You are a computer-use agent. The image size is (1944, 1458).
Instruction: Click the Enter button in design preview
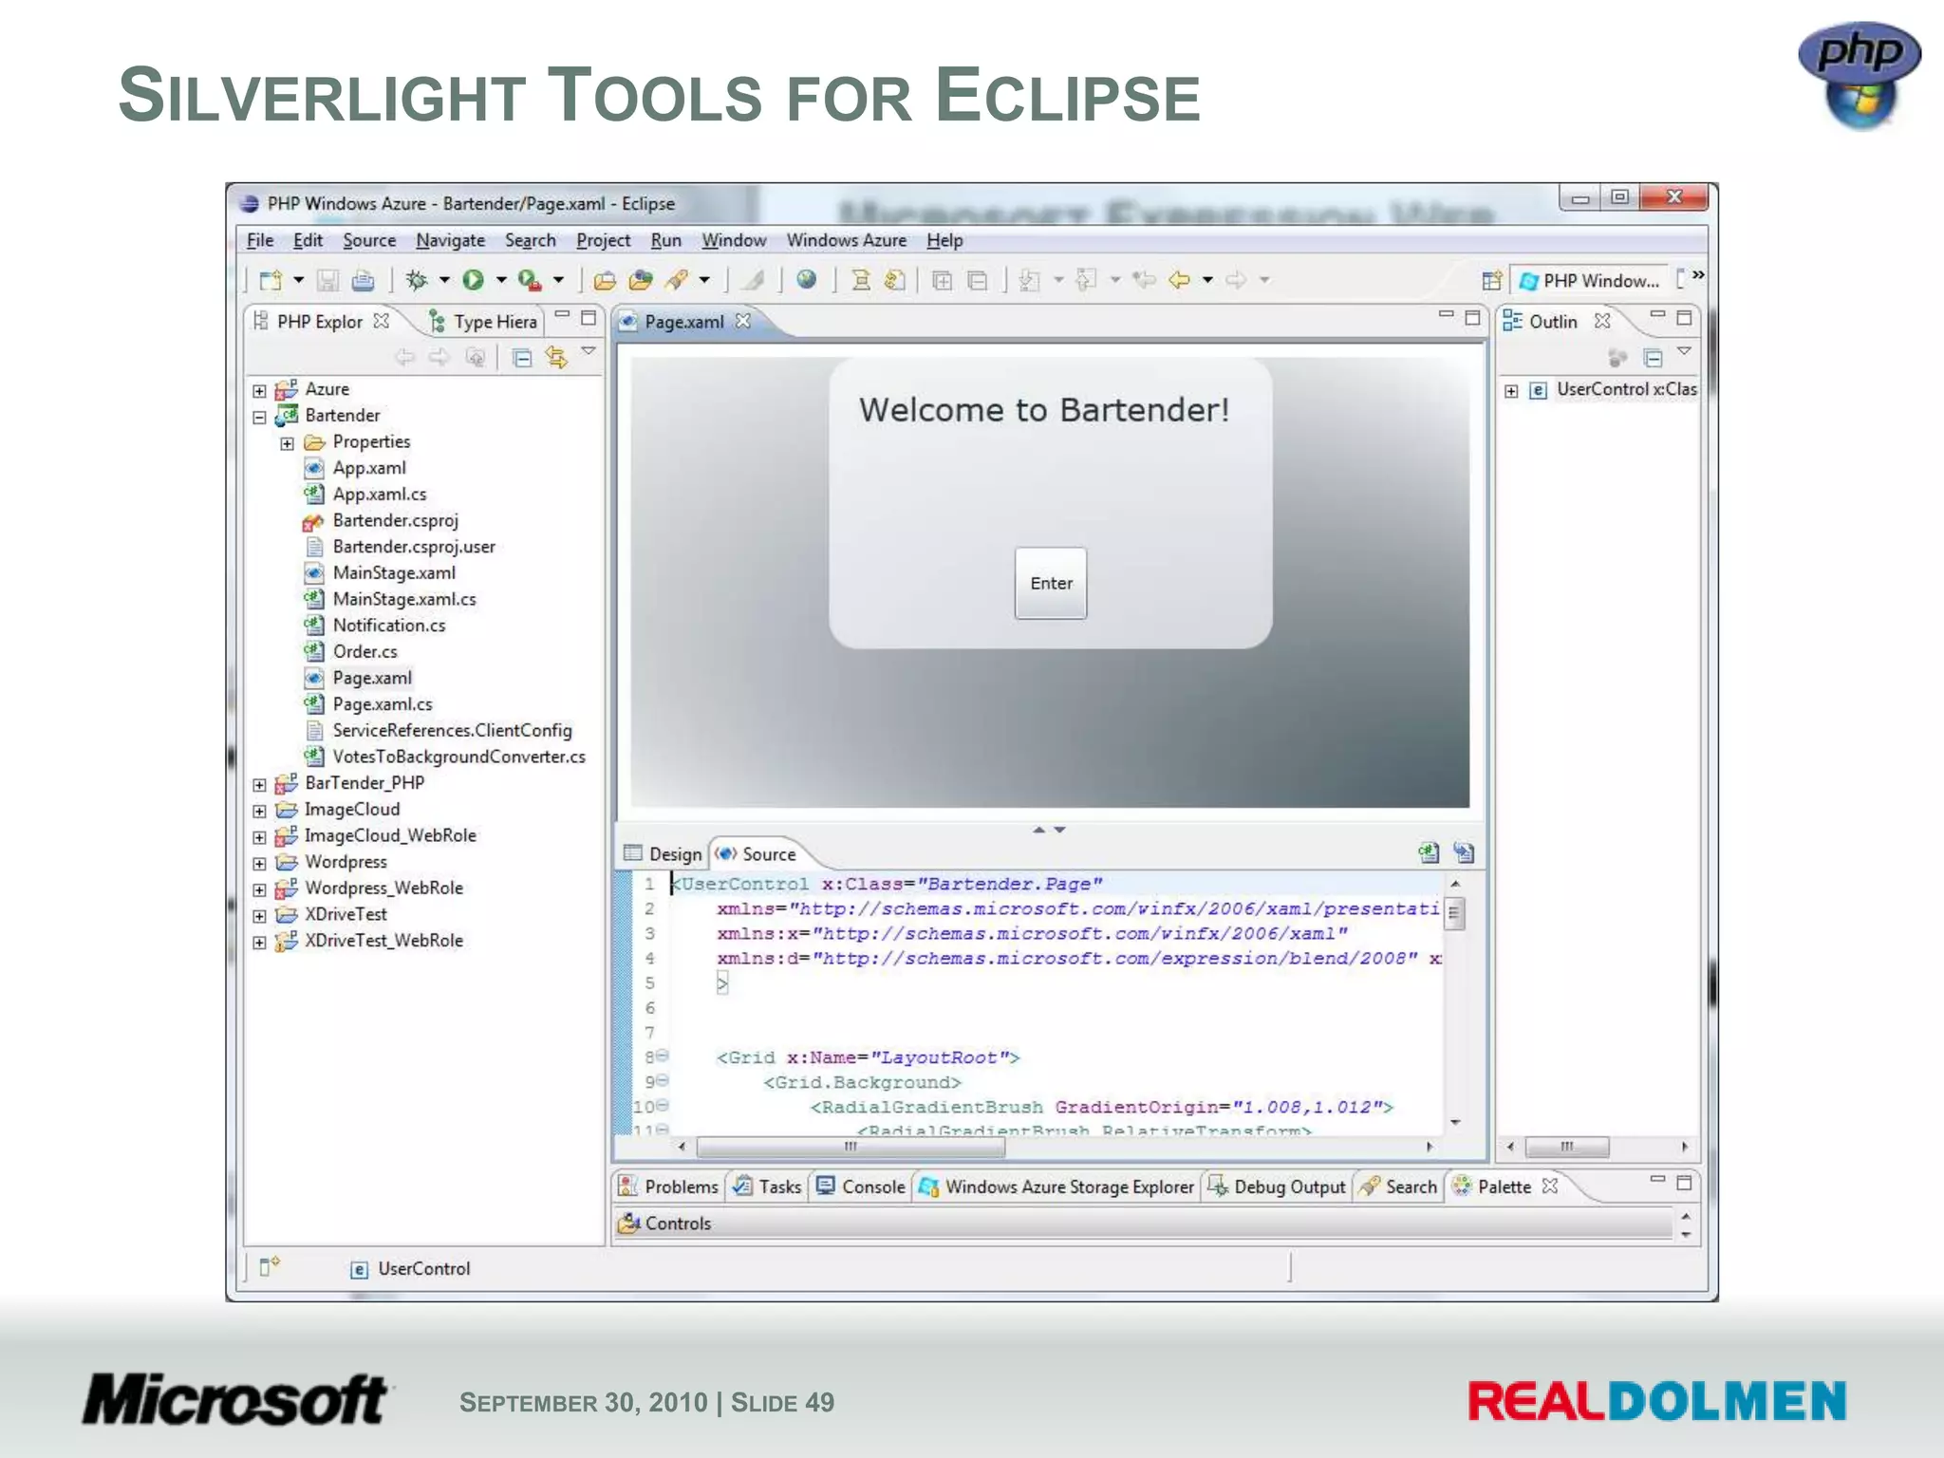click(x=1051, y=583)
